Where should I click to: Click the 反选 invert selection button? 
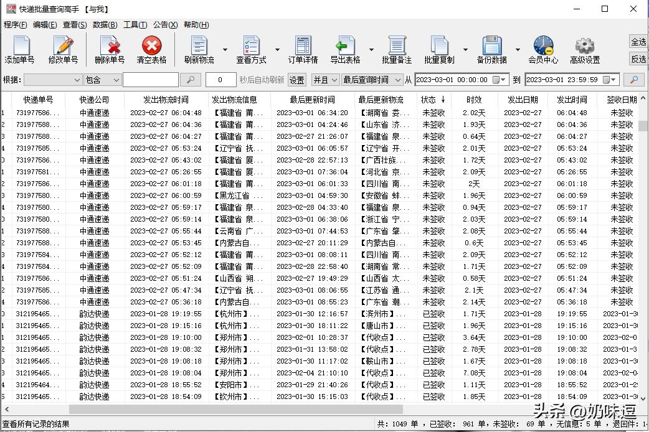[x=638, y=59]
